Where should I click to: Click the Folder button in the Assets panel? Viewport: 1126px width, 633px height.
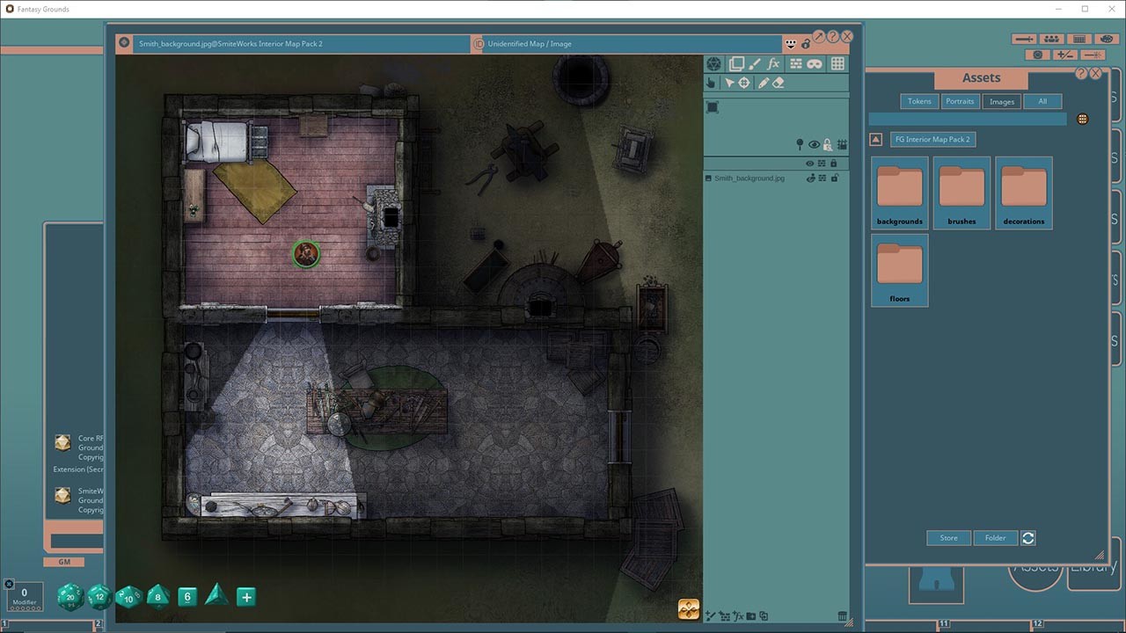995,537
